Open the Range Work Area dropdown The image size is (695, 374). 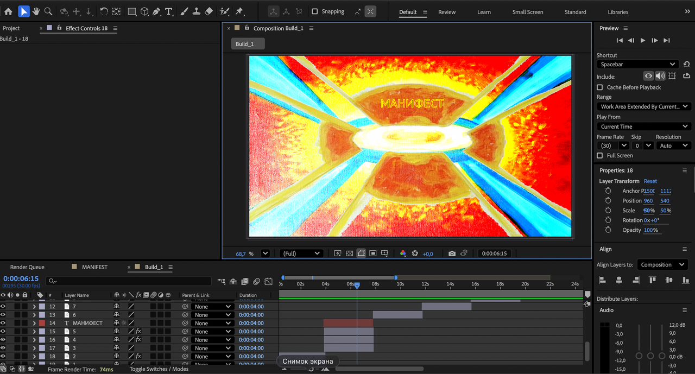tap(643, 107)
